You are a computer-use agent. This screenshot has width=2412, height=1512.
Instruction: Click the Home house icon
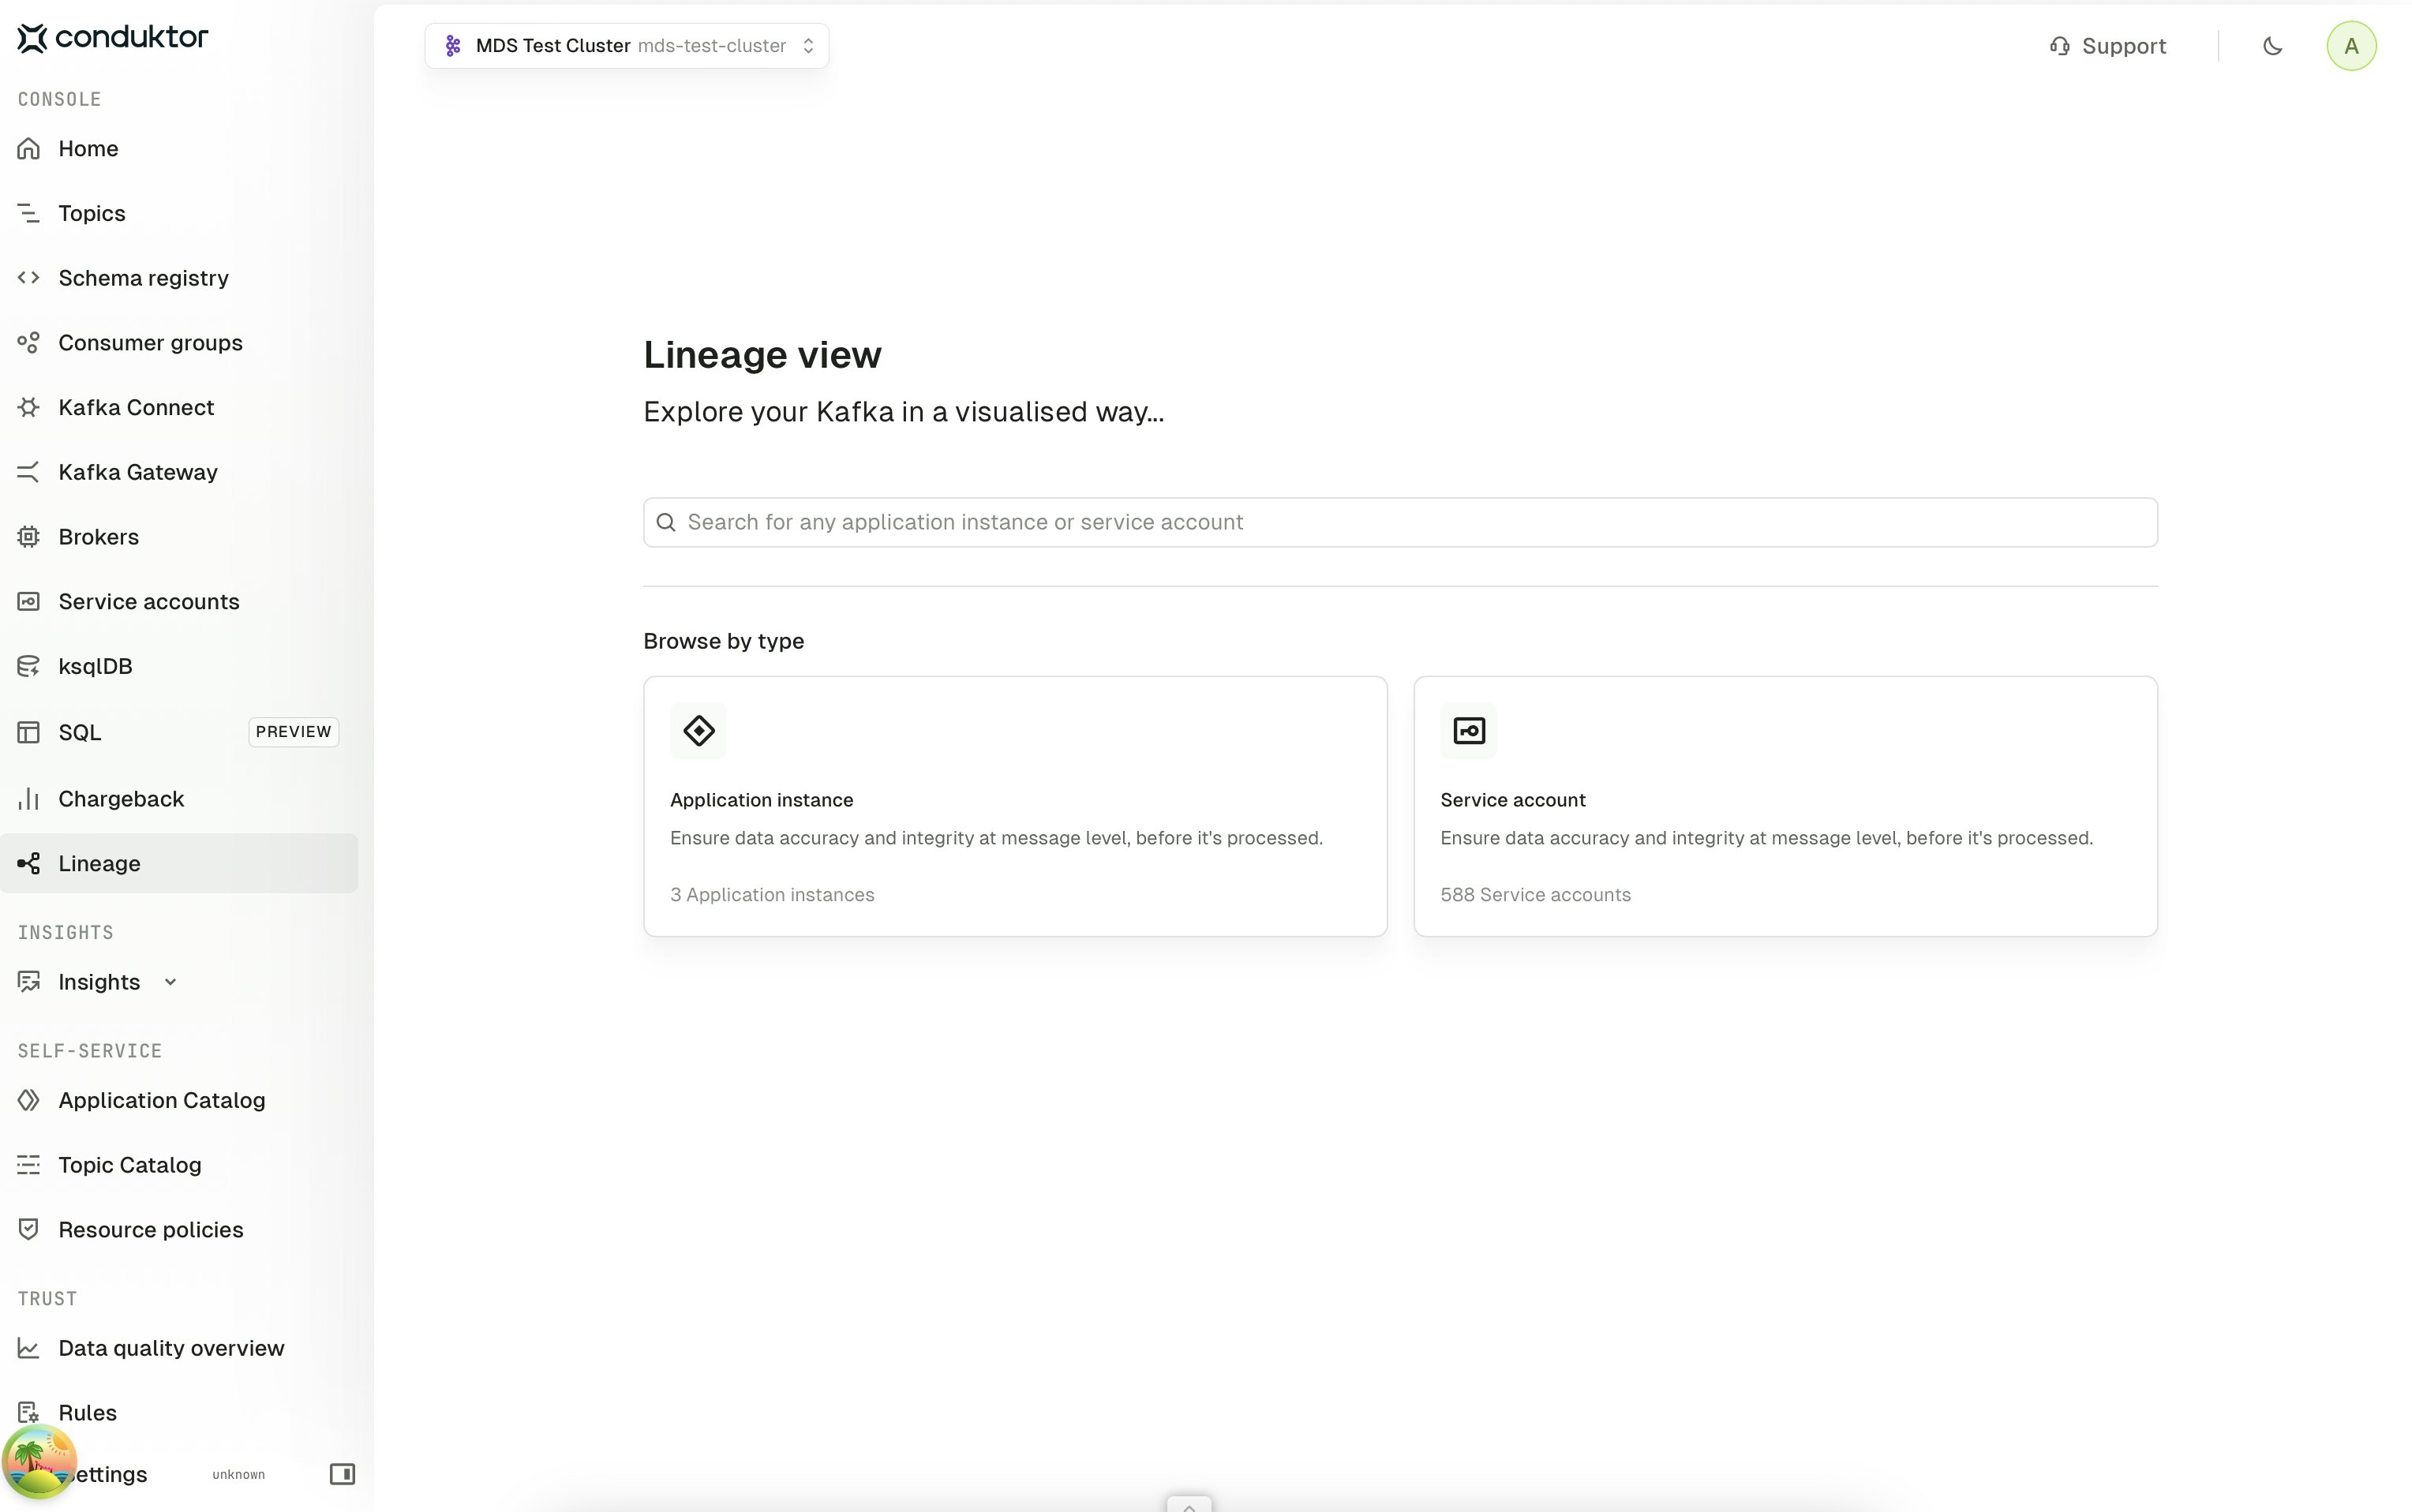click(29, 148)
